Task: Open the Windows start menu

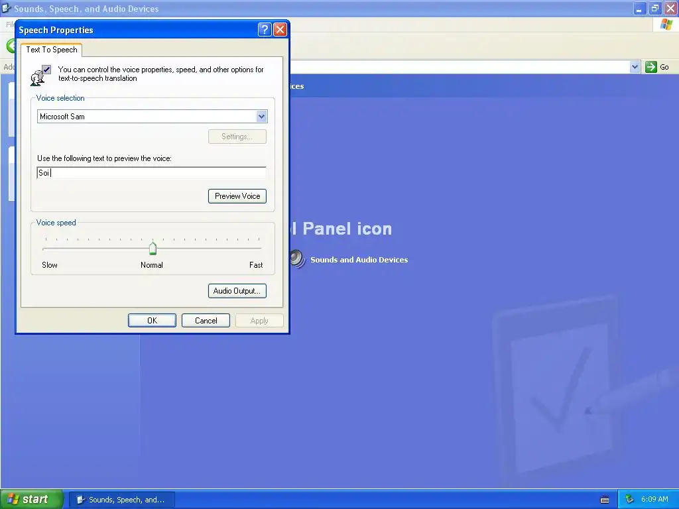Action: (x=32, y=499)
